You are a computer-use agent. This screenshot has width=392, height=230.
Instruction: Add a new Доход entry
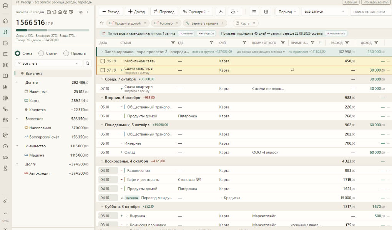136,12
